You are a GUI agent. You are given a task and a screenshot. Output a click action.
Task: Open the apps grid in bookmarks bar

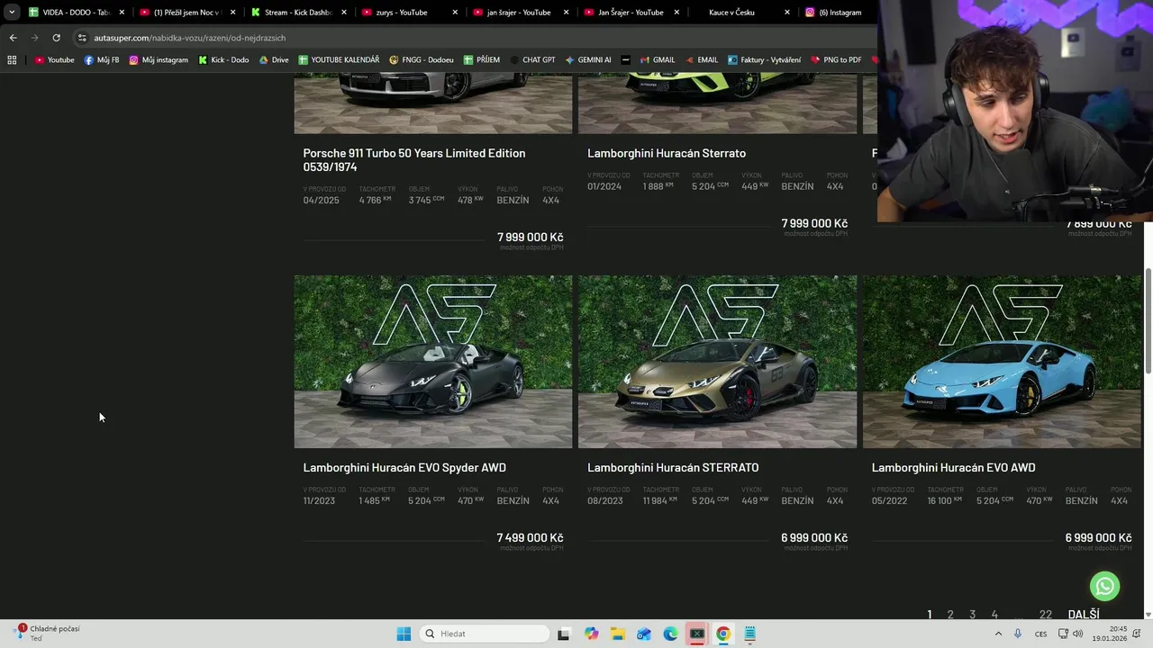coord(12,60)
